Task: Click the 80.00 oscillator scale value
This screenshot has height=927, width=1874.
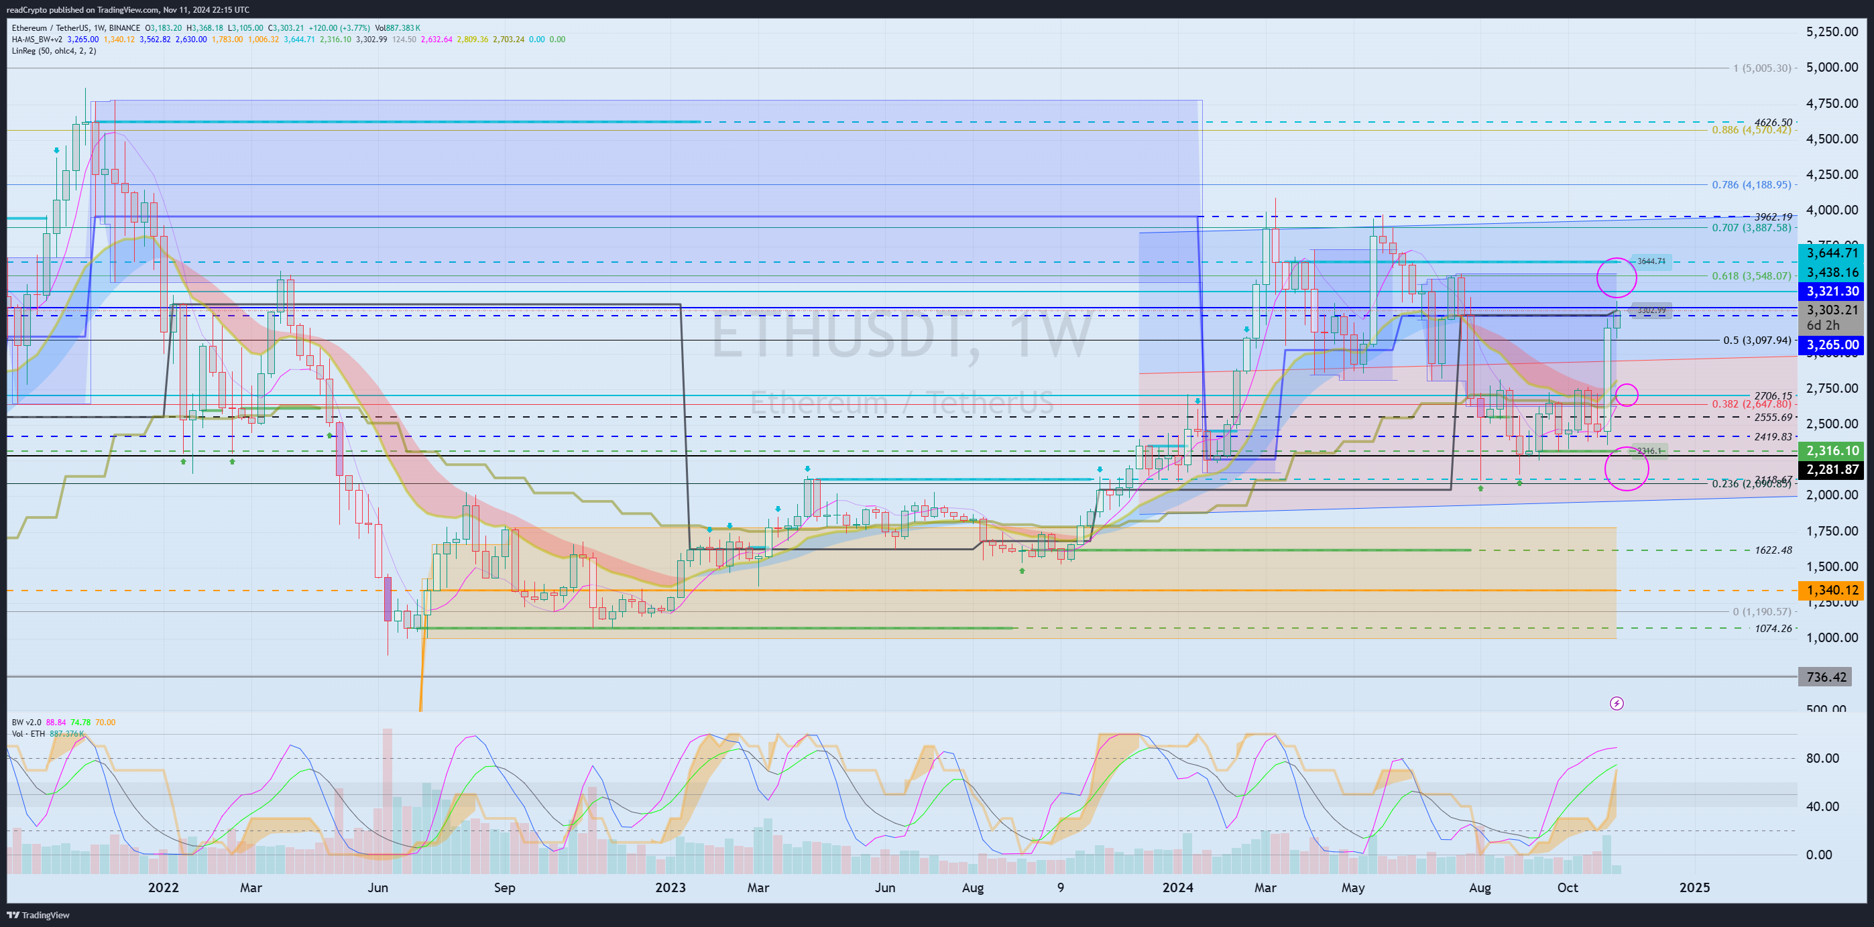Action: [x=1822, y=757]
